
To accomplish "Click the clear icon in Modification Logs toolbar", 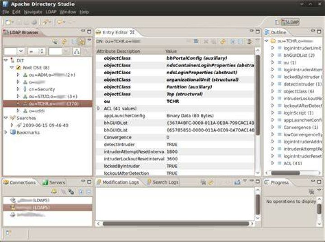I will click(203, 182).
